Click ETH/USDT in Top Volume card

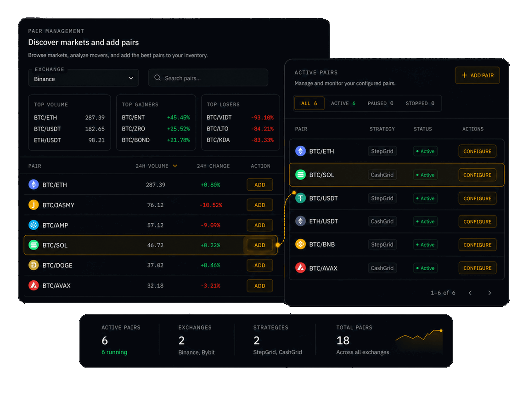coord(47,140)
